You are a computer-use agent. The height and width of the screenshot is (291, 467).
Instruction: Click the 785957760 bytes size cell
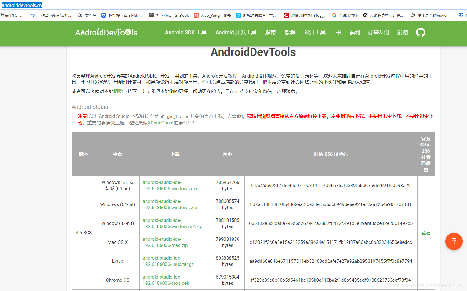tap(228, 186)
